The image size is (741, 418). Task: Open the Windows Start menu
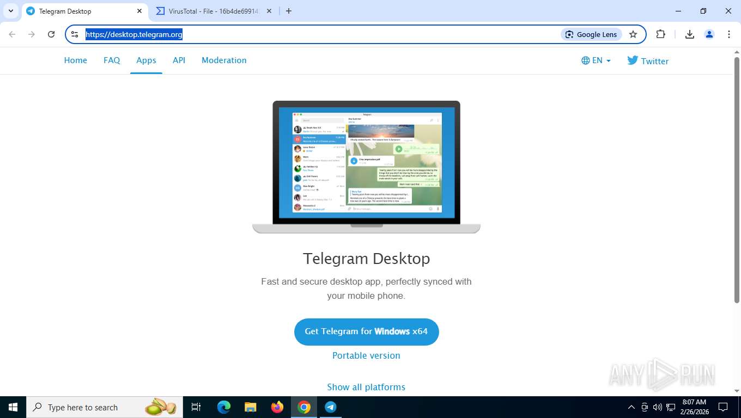[13, 407]
